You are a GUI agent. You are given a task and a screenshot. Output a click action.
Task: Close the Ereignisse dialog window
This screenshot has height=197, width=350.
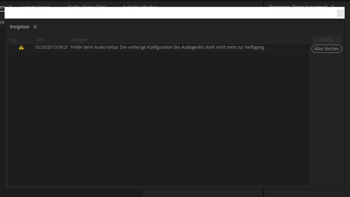click(x=340, y=14)
